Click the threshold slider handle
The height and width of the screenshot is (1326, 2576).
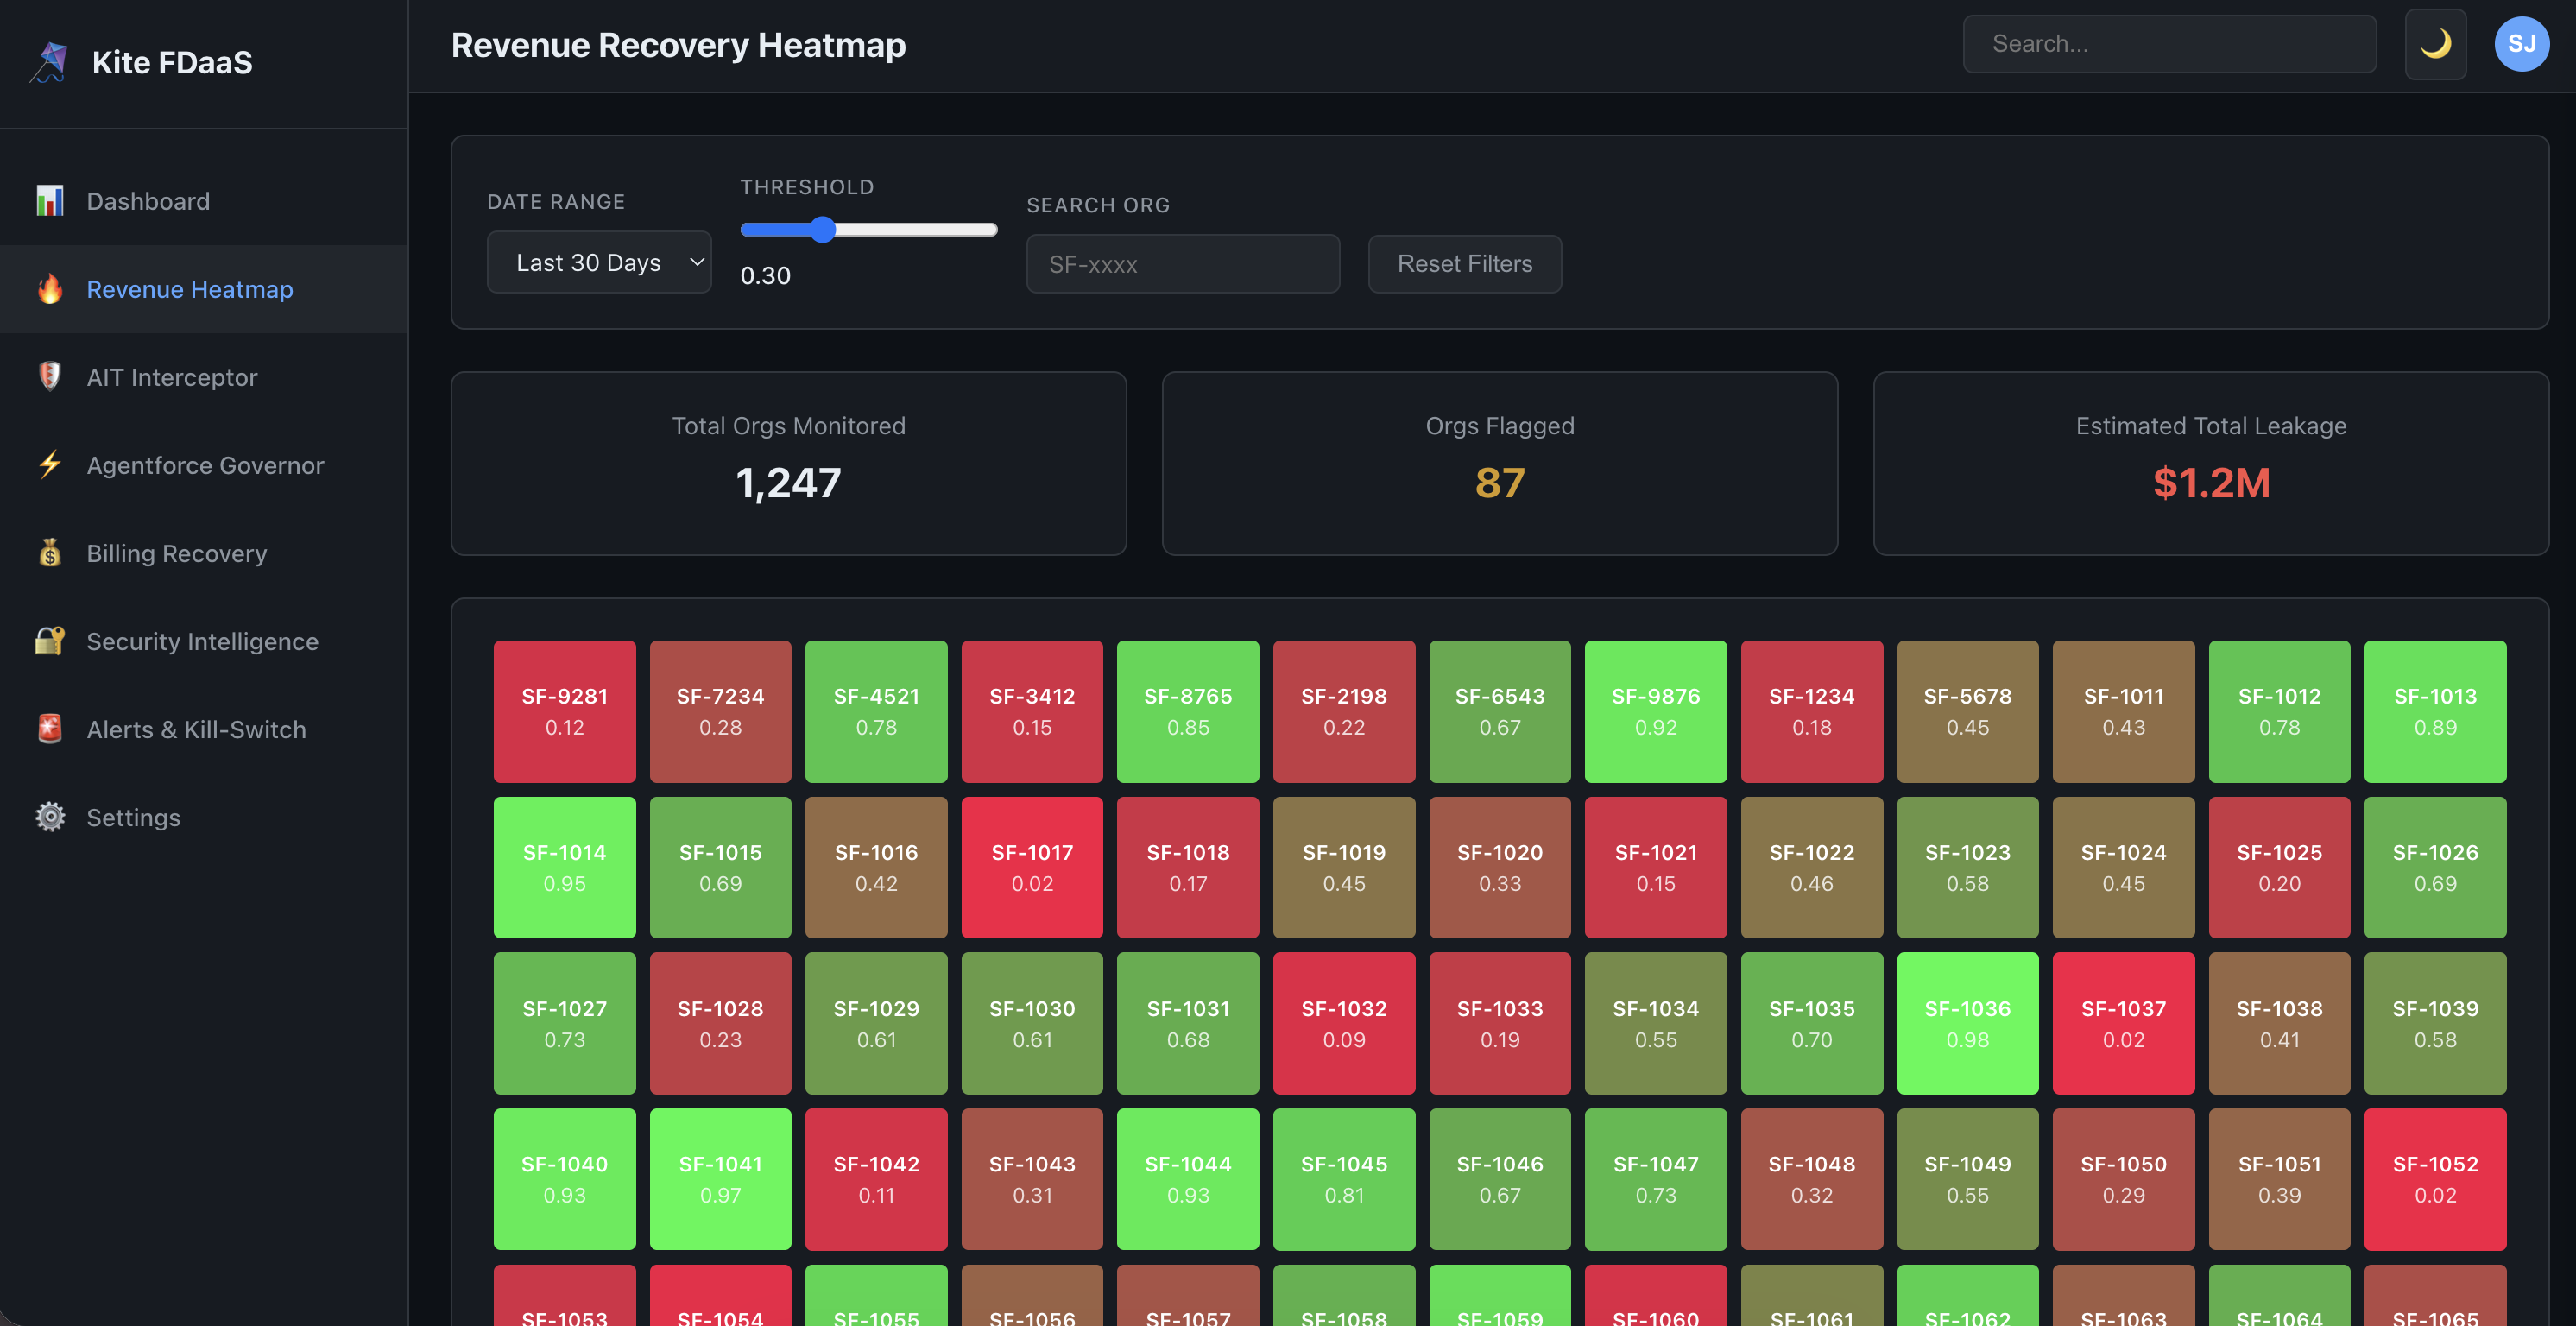822,230
